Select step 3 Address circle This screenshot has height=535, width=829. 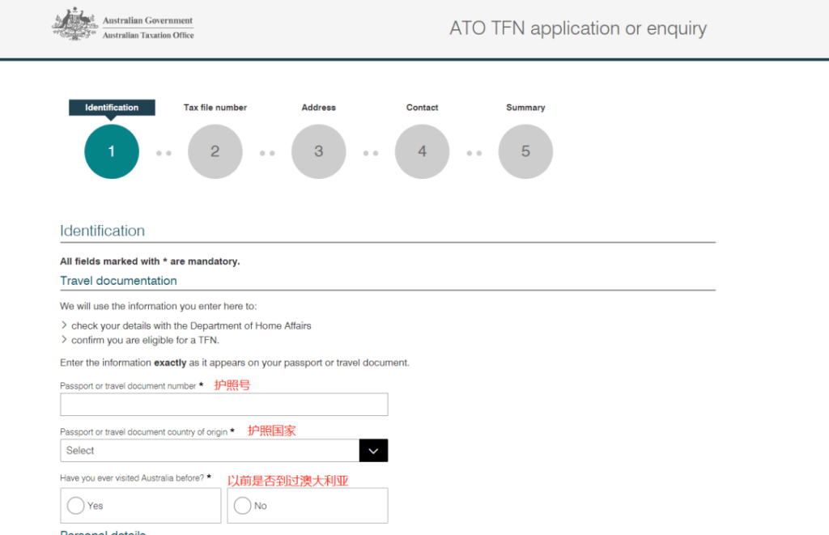tap(318, 151)
